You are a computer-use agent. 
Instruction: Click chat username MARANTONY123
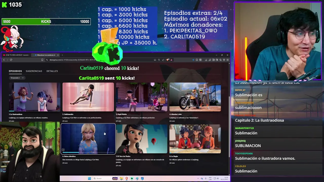[244, 128]
